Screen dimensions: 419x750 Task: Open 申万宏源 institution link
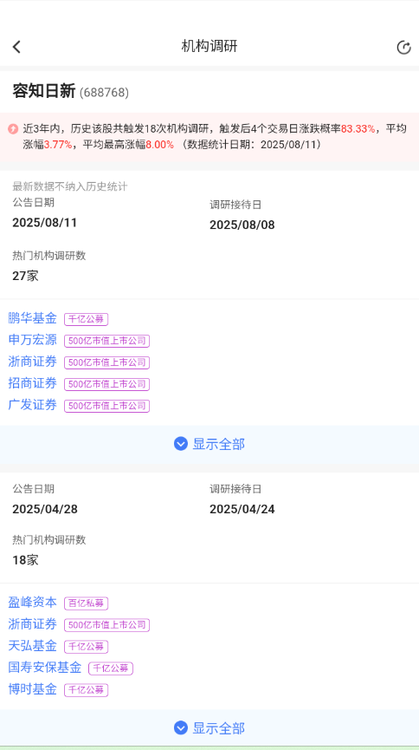[x=33, y=340]
